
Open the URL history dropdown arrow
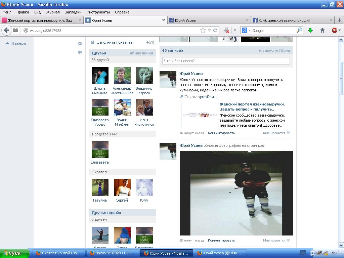(x=209, y=30)
